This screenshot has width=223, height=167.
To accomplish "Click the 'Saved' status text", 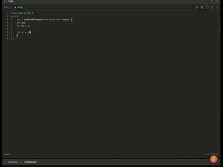I will point(7,154).
